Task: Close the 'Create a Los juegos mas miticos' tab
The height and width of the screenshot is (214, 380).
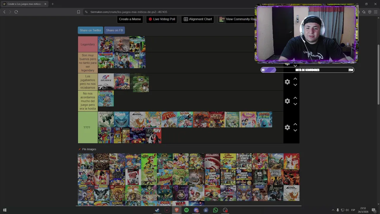Action: click(x=45, y=4)
